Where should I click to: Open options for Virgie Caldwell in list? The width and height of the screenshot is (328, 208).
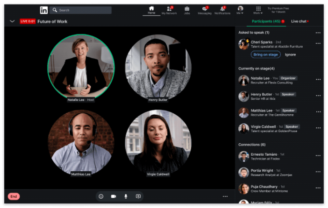[x=318, y=128]
